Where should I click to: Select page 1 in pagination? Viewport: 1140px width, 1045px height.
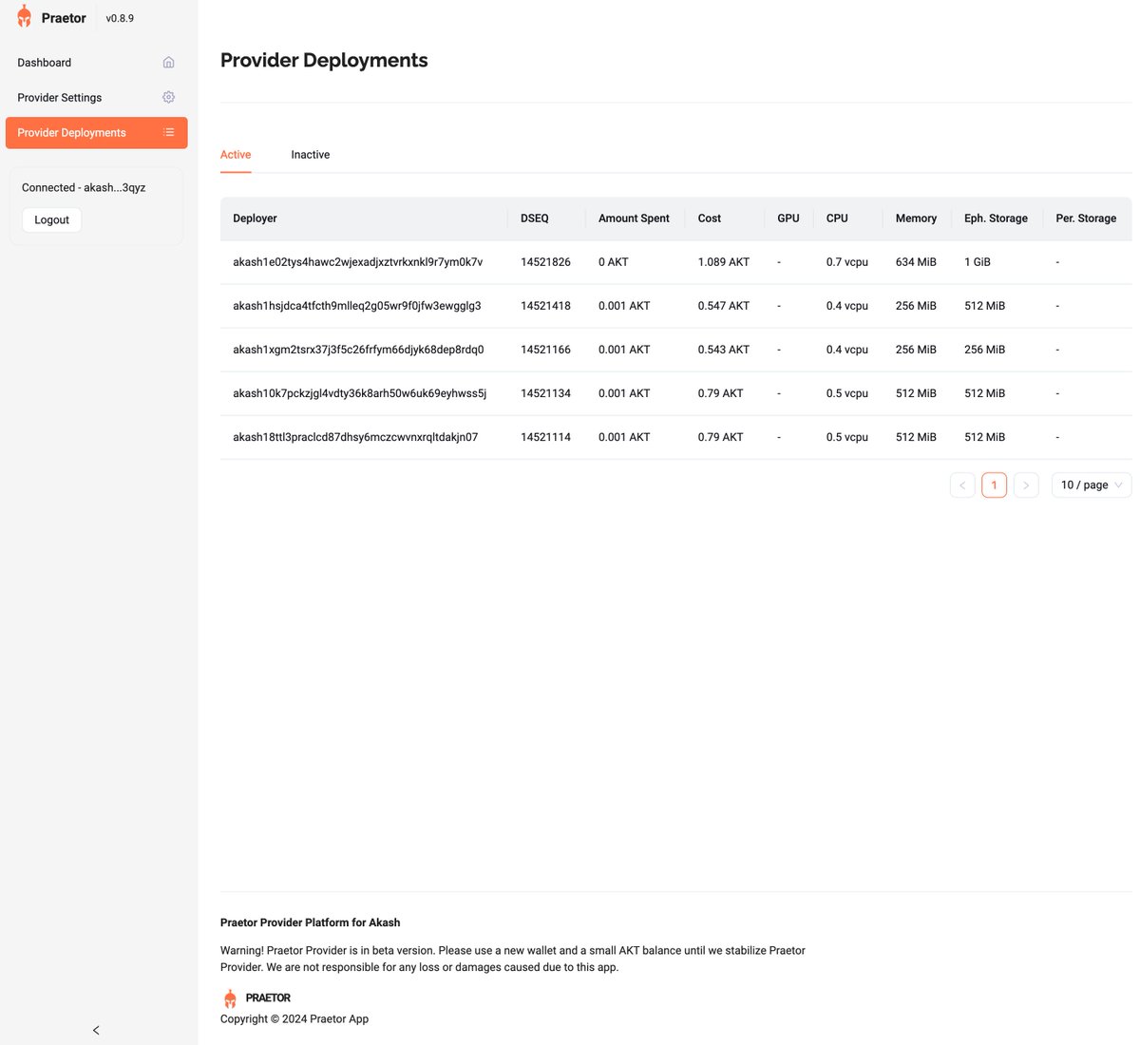(994, 484)
